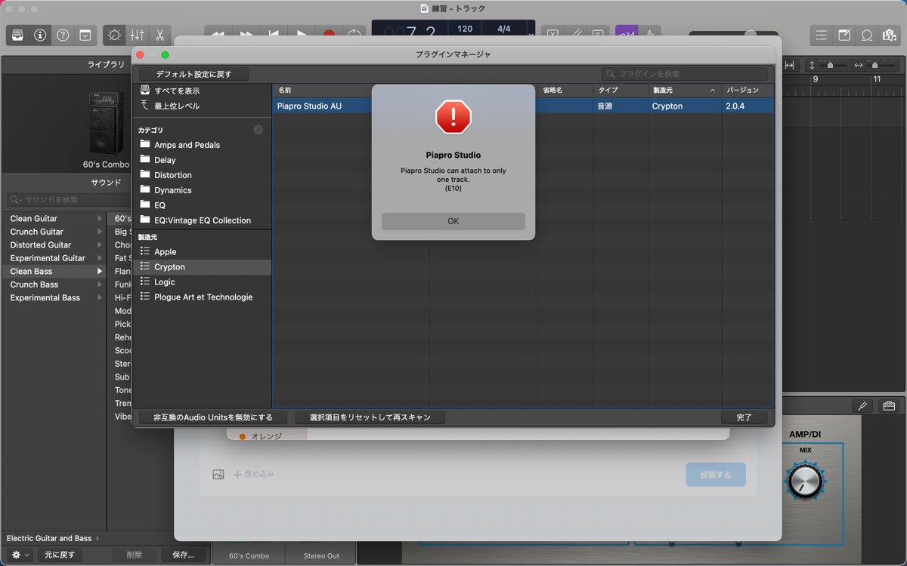This screenshot has width=907, height=566.
Task: Select 最上位レベル in sidebar
Action: [177, 106]
